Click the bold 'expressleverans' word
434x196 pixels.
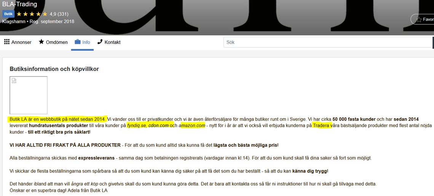click(x=96, y=158)
